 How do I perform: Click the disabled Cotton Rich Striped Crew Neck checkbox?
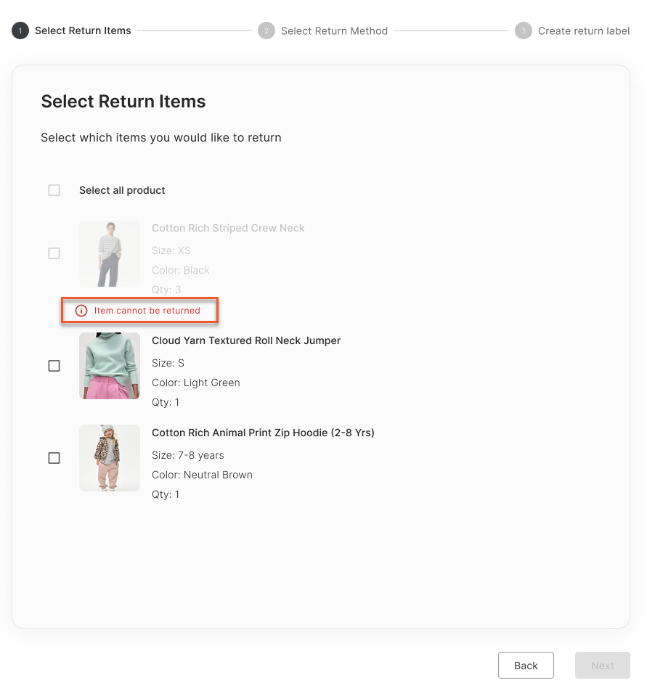[54, 253]
